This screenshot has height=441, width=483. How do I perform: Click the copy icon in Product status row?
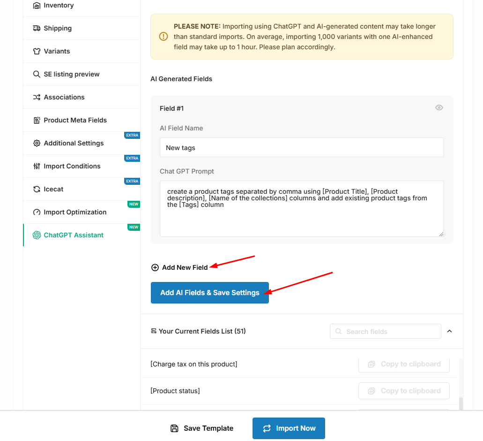pyautogui.click(x=372, y=391)
